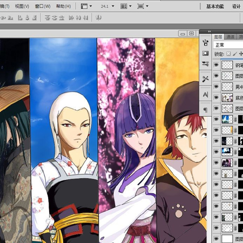
Task: Hide the 钢笔 layer via eye icon
Action: (216, 65)
